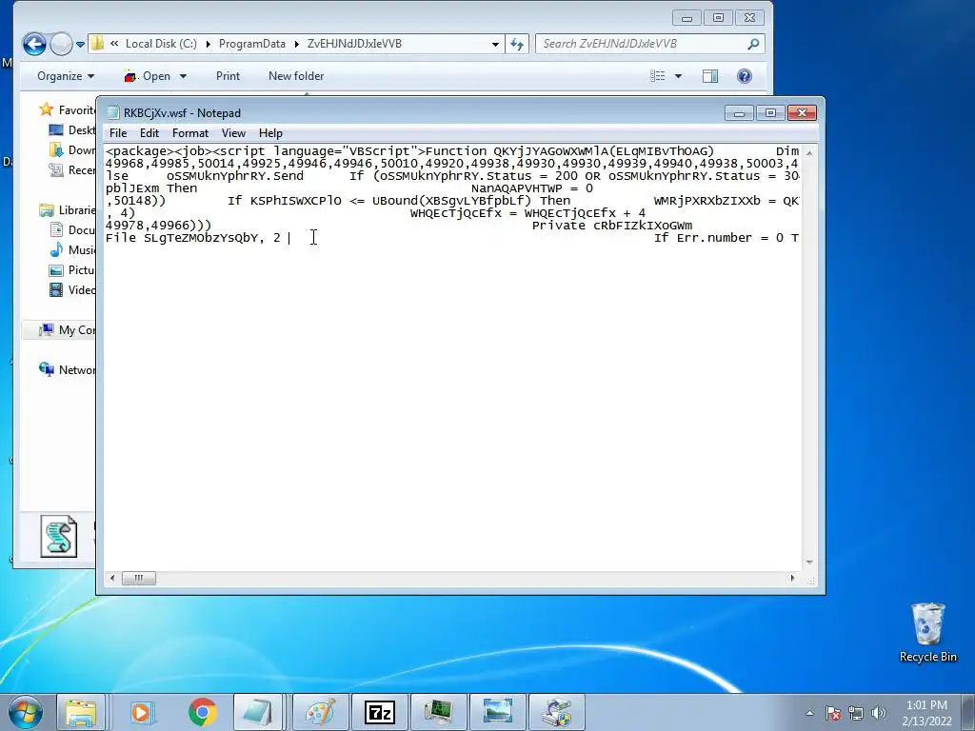The image size is (975, 731).
Task: Select Pictures library in navigation pane
Action: coord(72,269)
